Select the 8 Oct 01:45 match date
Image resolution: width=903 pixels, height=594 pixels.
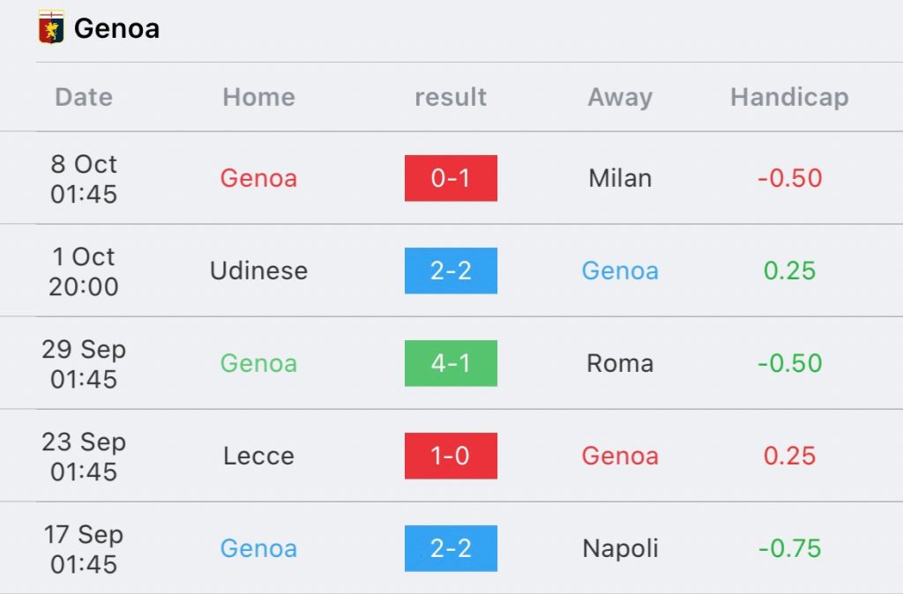tap(84, 179)
